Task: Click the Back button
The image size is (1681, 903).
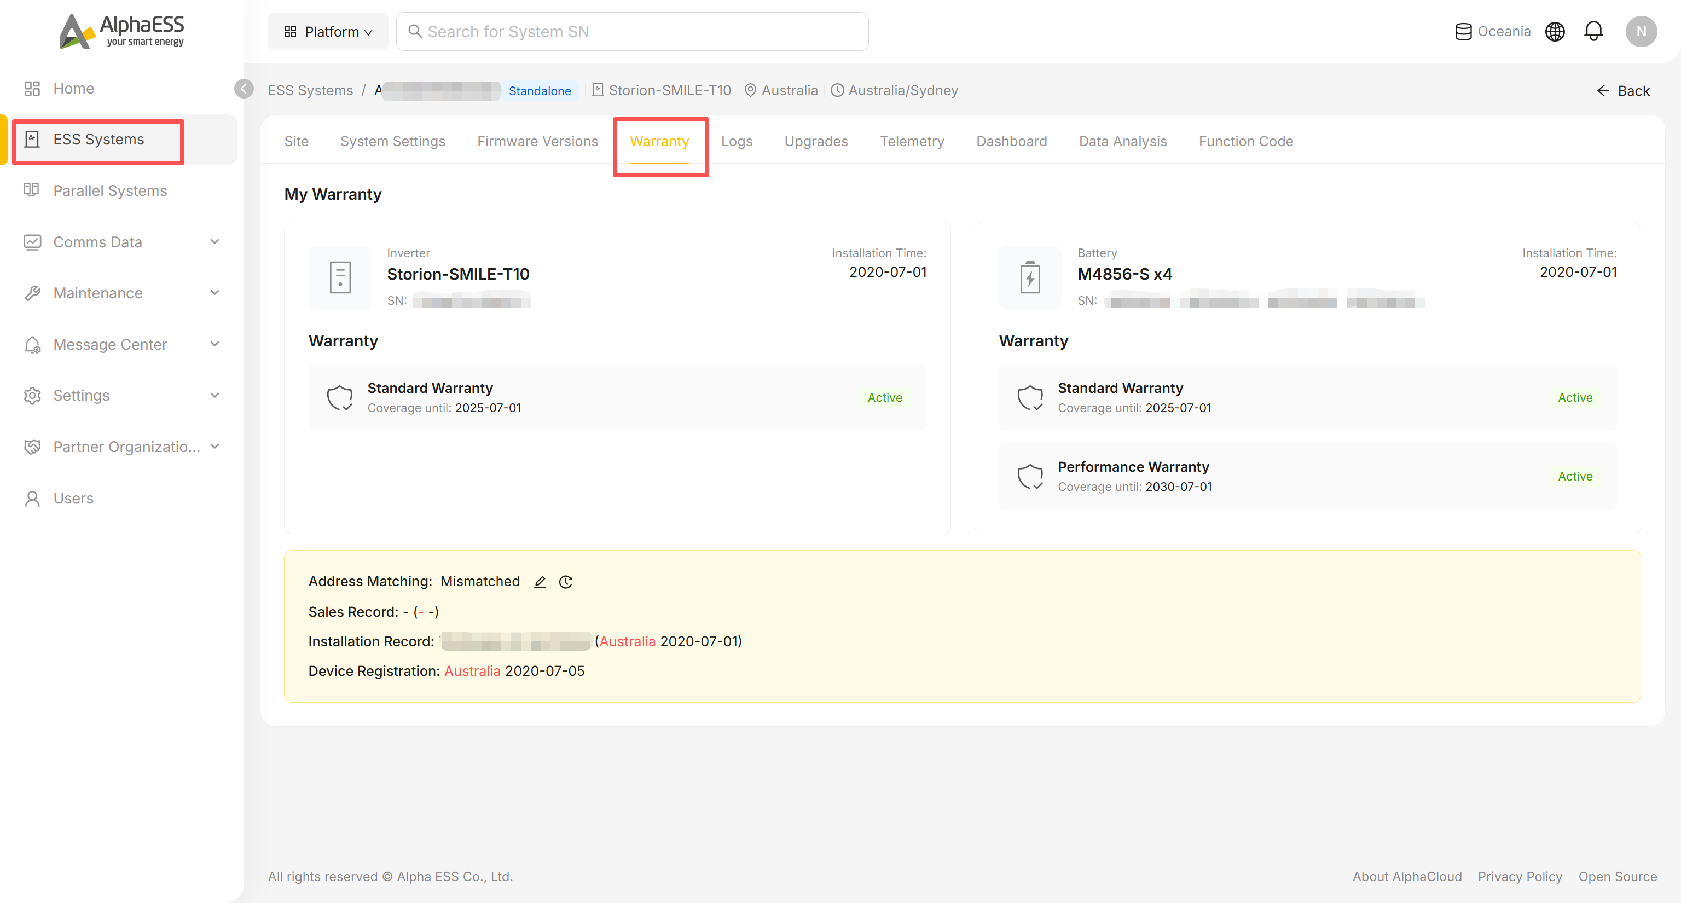Action: click(x=1623, y=91)
